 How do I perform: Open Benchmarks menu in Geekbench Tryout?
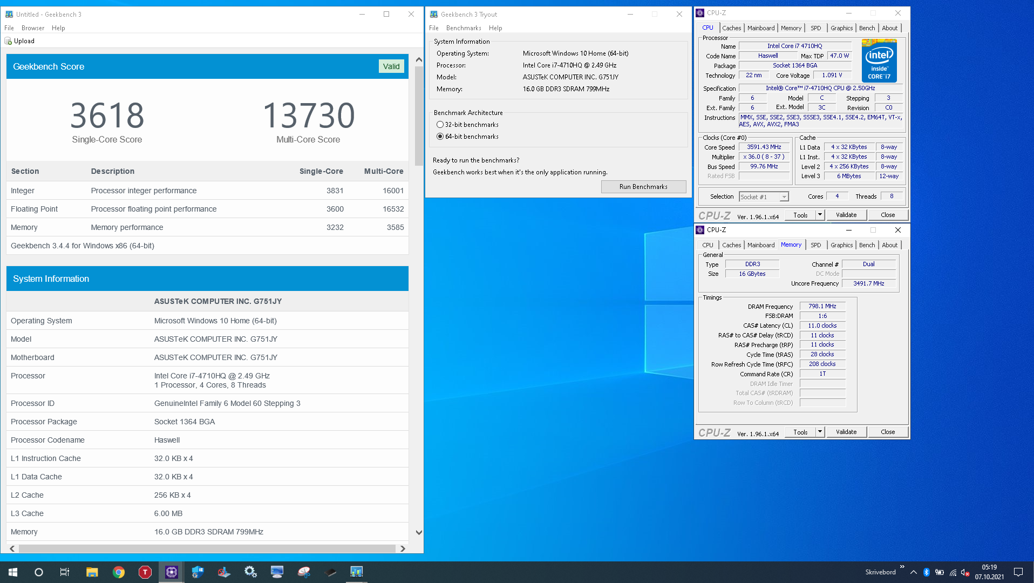point(464,28)
